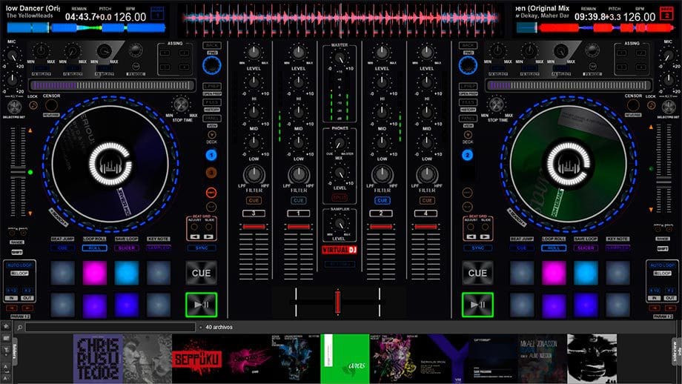Select deck 2 blue round button
This screenshot has height=384, width=682.
click(468, 155)
